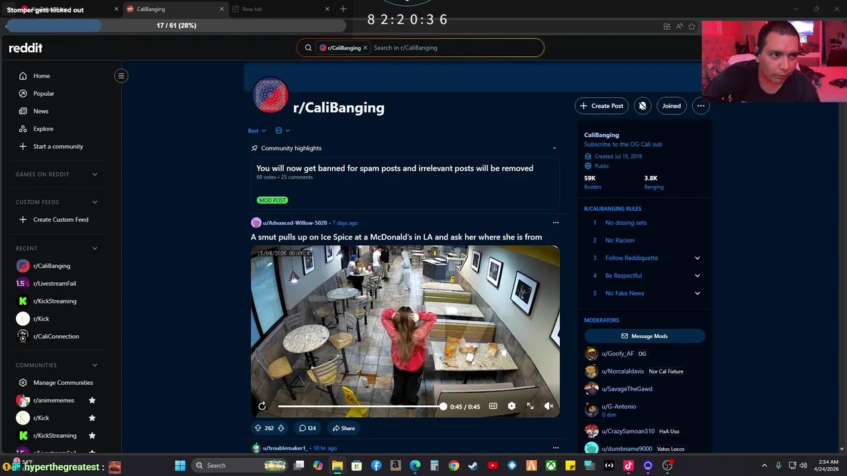Open the 124 comments
The height and width of the screenshot is (476, 847).
307,428
